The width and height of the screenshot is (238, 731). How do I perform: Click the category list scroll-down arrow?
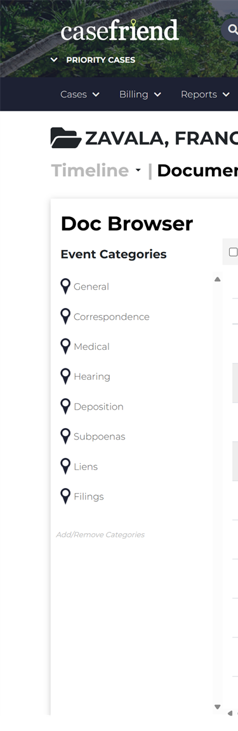pyautogui.click(x=217, y=707)
